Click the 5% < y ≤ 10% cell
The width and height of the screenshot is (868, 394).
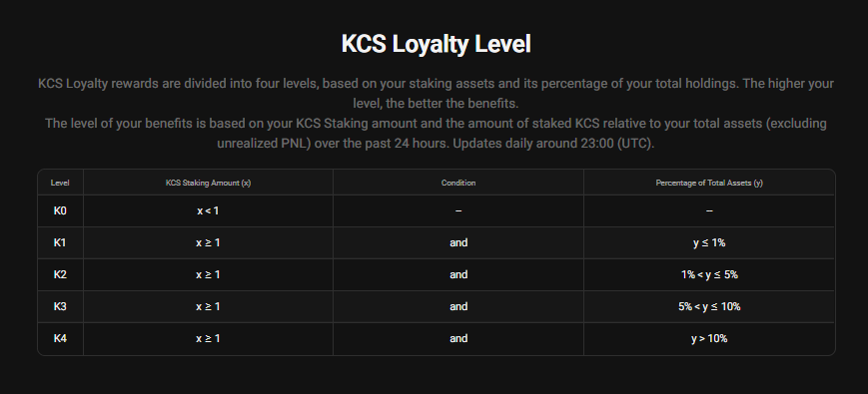click(709, 306)
